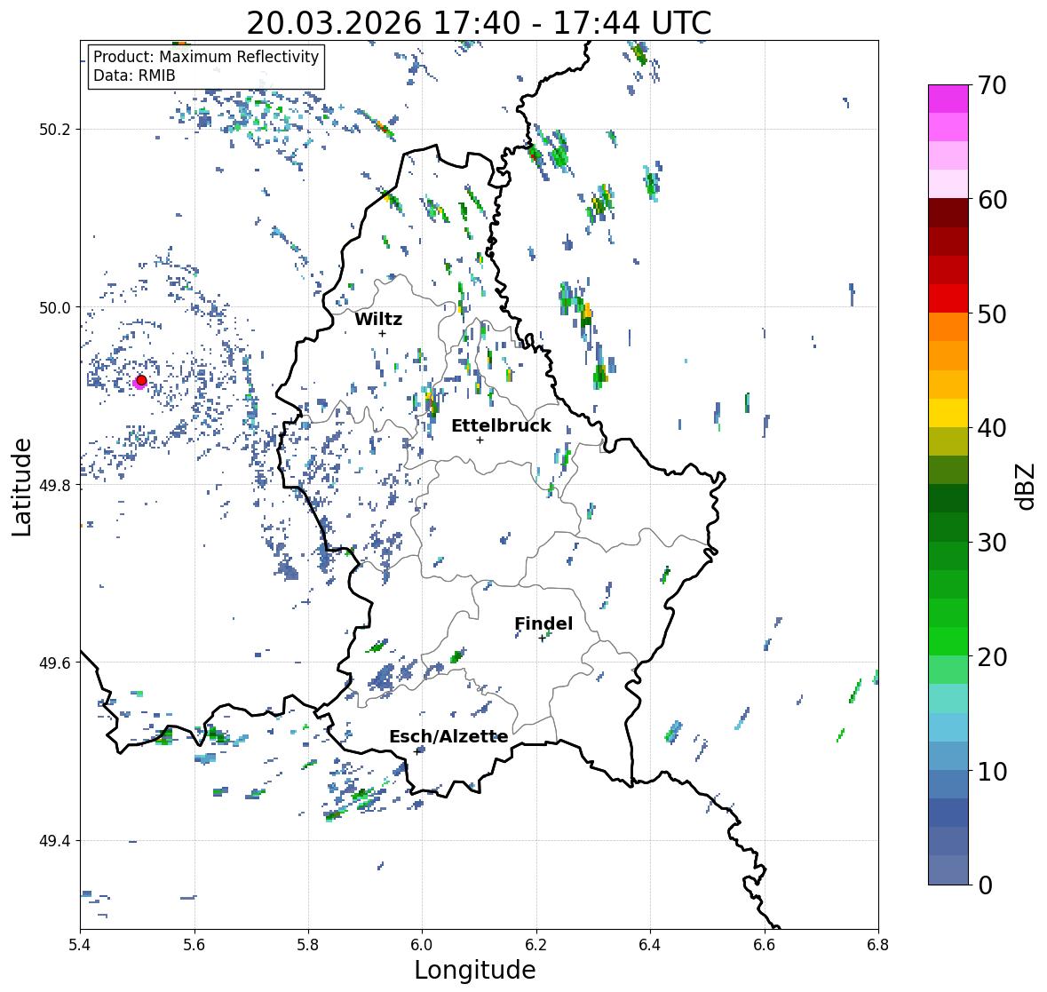1047x992 pixels.
Task: Click the 'Data: RMIB' legend text
Action: point(134,75)
